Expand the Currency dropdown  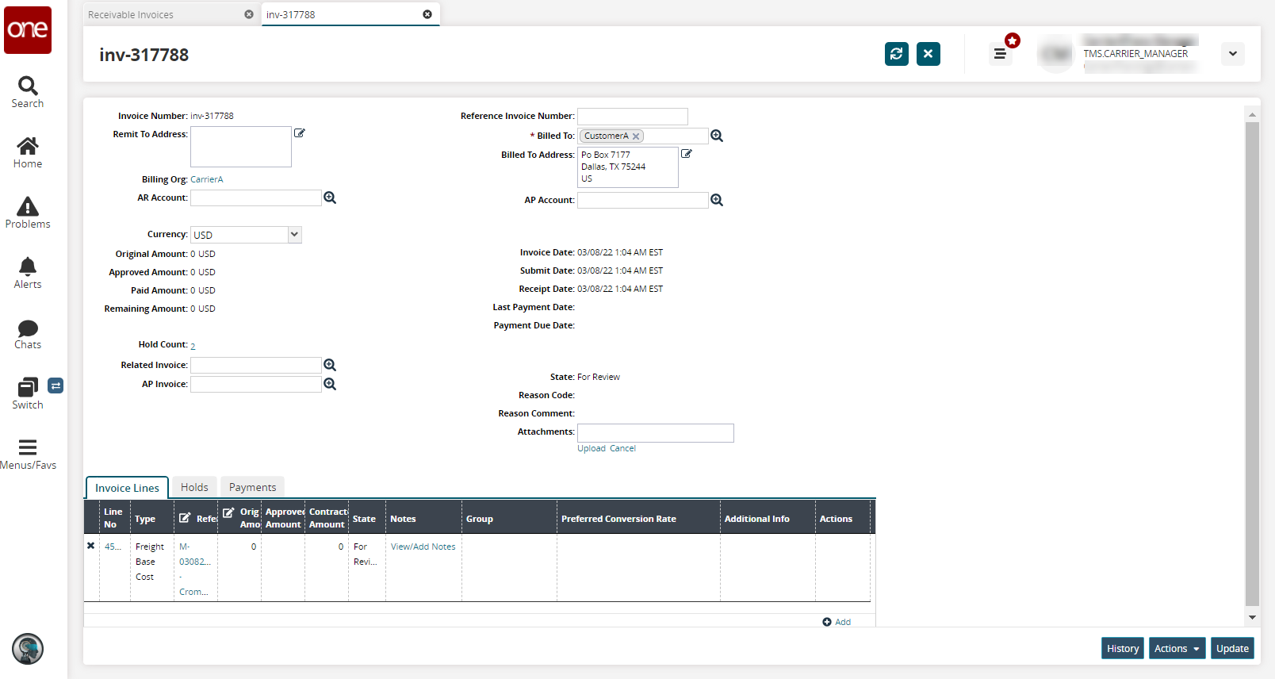point(294,235)
